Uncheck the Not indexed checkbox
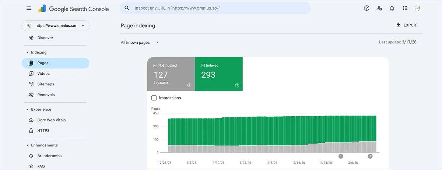The image size is (442, 170). coord(155,65)
